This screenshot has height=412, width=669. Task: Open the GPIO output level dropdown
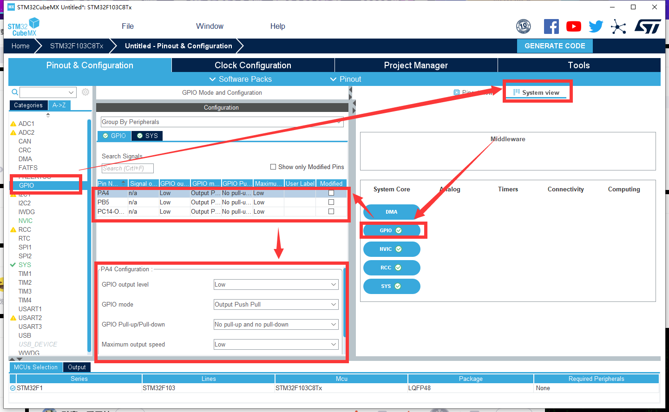tap(276, 284)
